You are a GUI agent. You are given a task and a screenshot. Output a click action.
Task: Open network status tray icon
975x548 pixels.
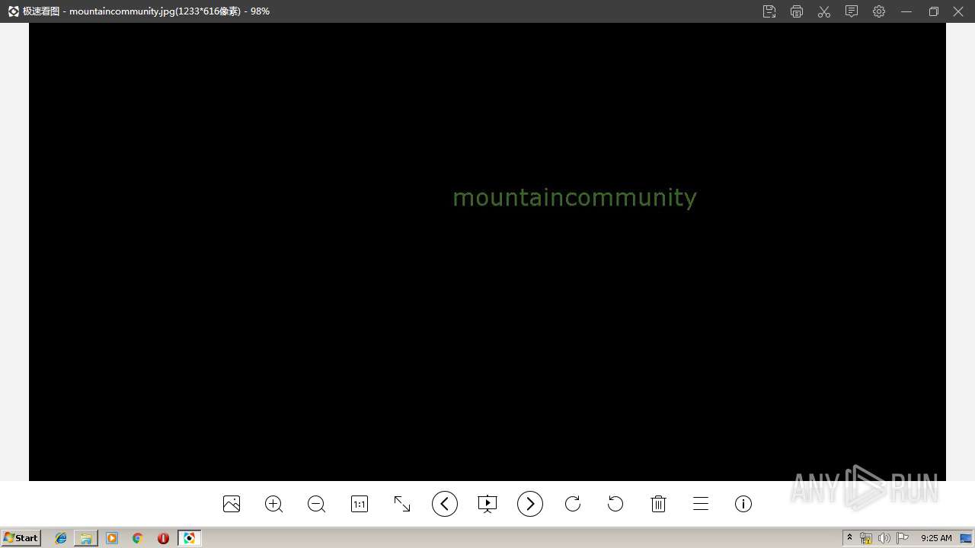(x=866, y=538)
